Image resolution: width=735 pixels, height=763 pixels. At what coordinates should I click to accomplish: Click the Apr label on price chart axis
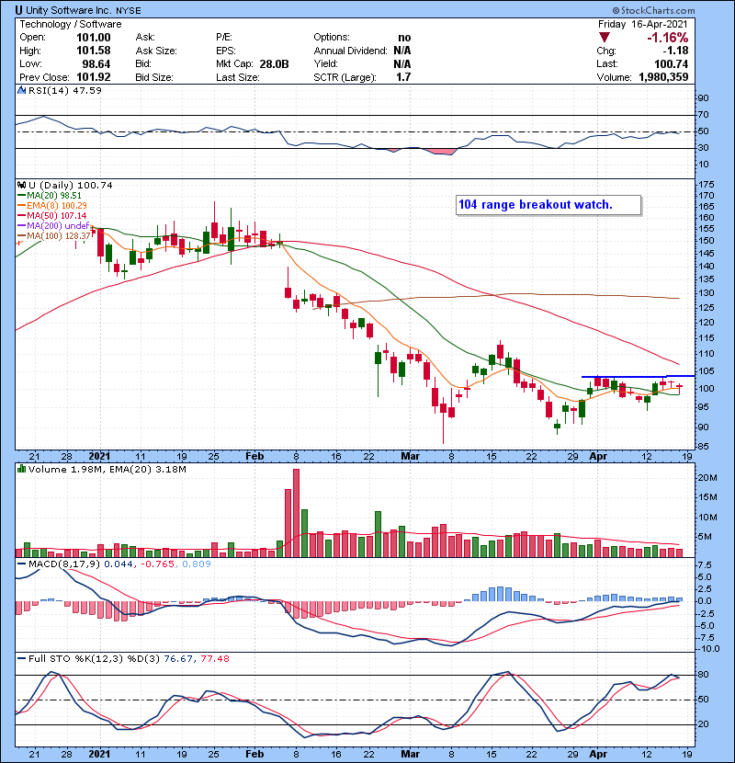598,457
